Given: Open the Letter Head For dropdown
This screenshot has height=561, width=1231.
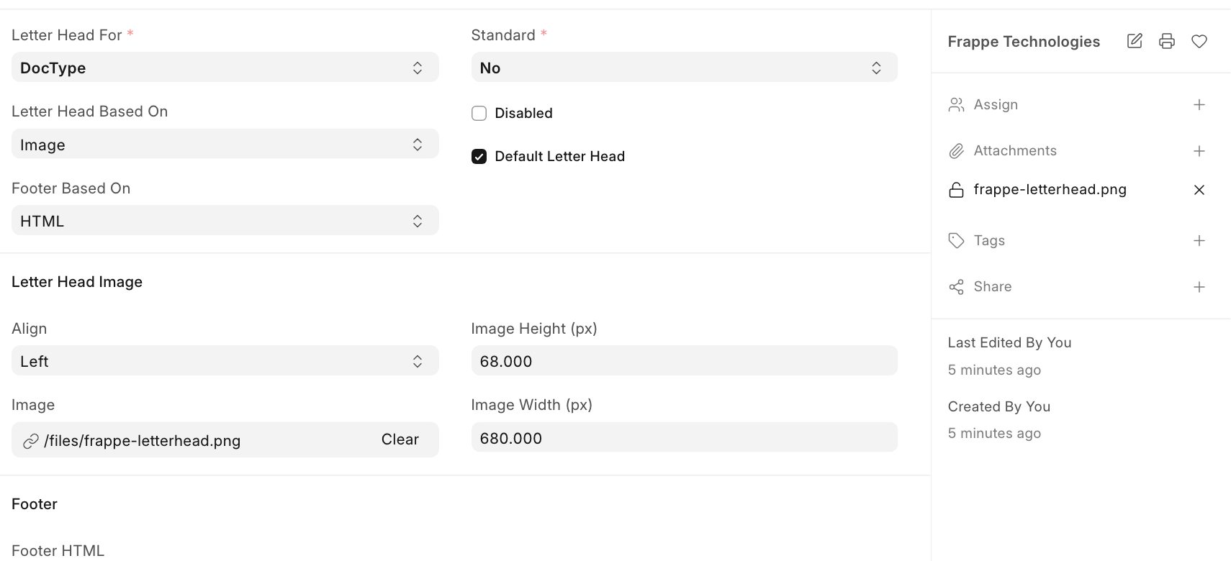Looking at the screenshot, I should 225,68.
